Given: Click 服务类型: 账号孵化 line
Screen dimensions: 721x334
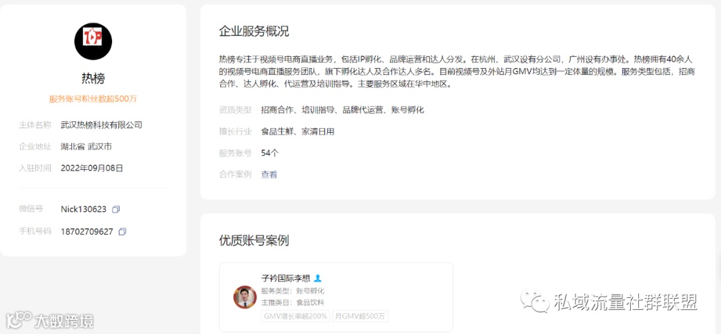Looking at the screenshot, I should tap(293, 291).
